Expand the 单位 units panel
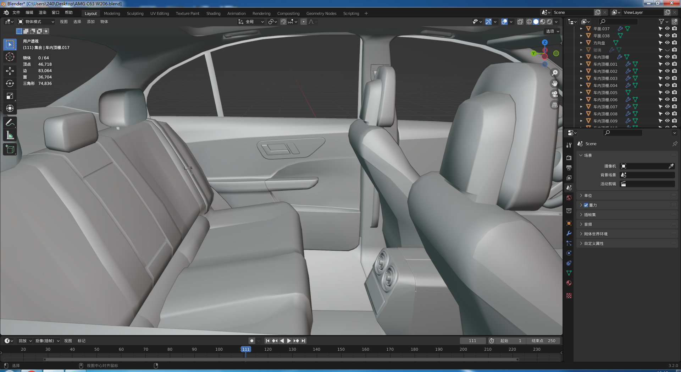 627,196
